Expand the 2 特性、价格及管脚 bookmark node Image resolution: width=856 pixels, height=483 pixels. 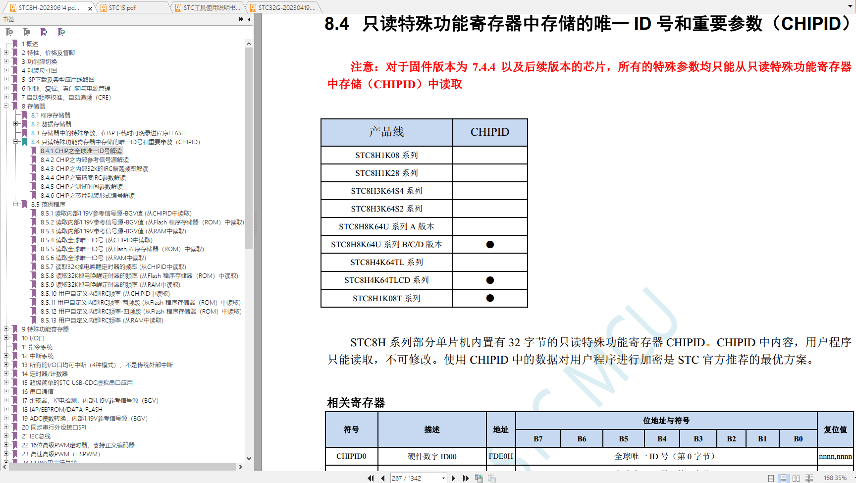click(6, 53)
